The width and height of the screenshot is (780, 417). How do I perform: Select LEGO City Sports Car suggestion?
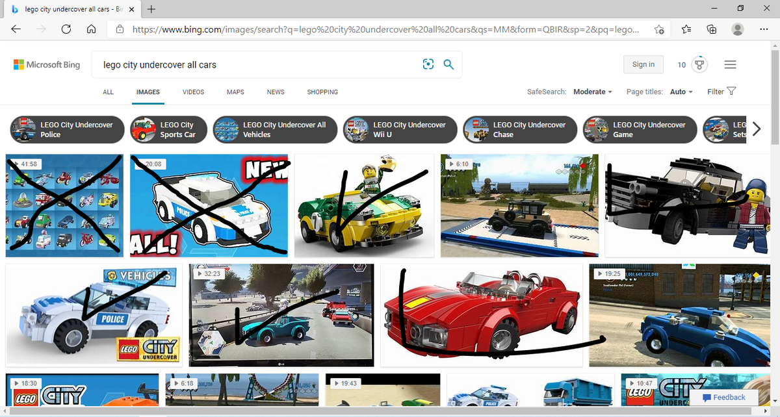click(x=169, y=129)
